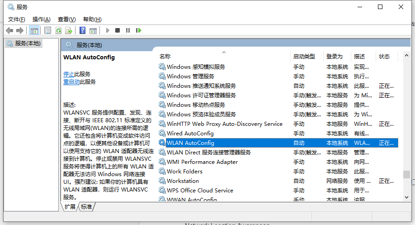Select the Windows 许可证管理器服务 name
Screen dimensions: 415x225
pos(202,96)
